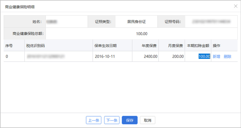Click the 保存 button
The image size is (241, 128).
[x=129, y=120]
